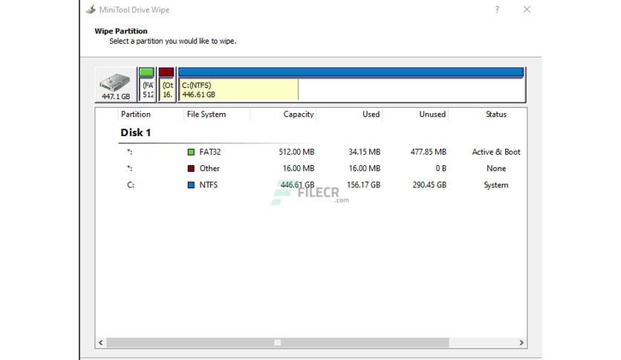Click the 446.61 GB capacity cell

[297, 185]
